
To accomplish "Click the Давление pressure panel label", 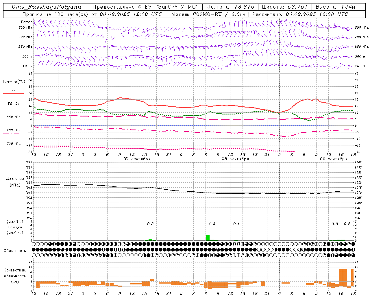I will pyautogui.click(x=15, y=179).
